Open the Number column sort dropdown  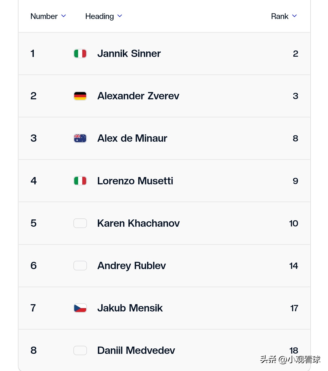(48, 16)
